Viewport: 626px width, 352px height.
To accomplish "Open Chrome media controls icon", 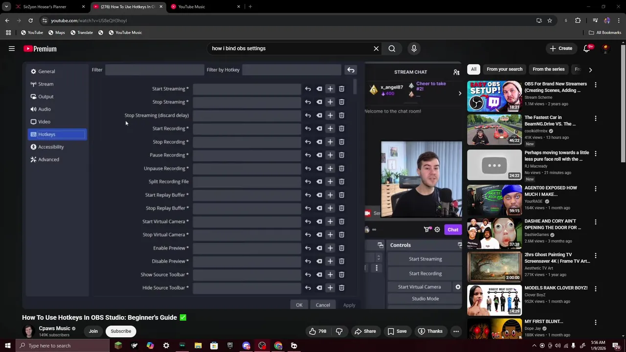I will pos(595,21).
